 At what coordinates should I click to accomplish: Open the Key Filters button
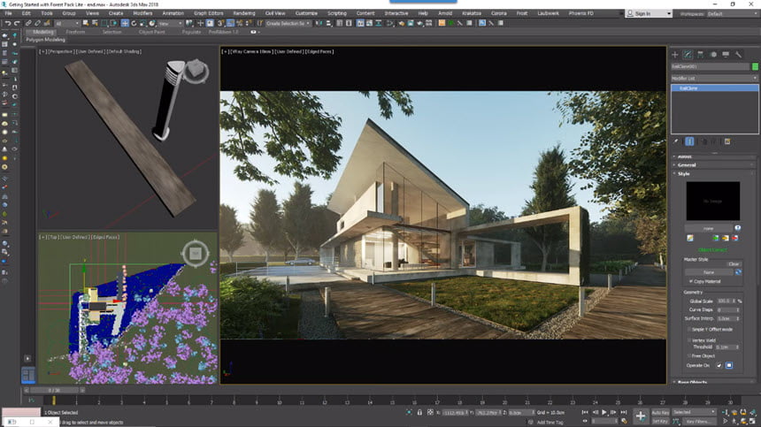pos(697,421)
